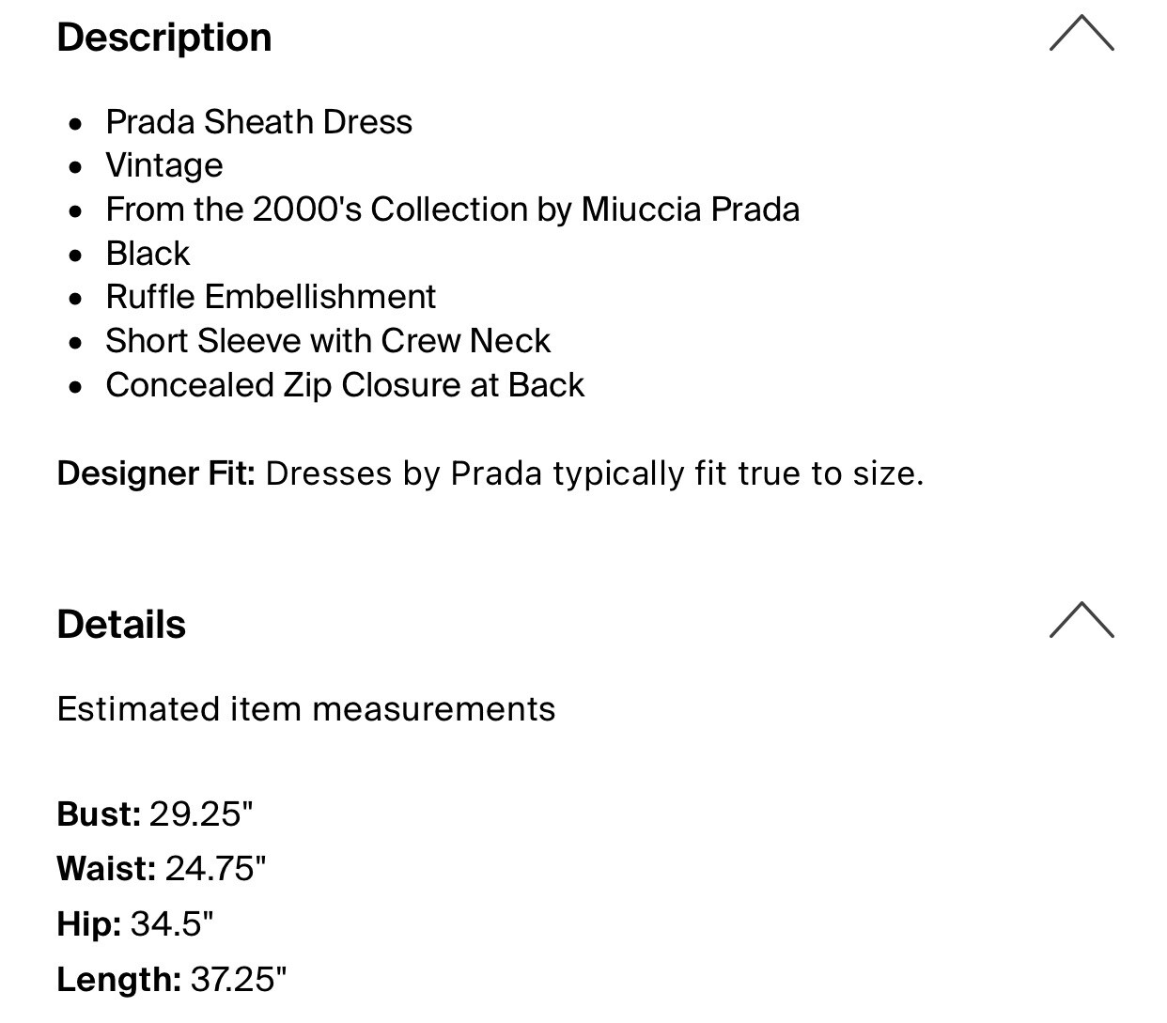Click the Description heading

[164, 38]
